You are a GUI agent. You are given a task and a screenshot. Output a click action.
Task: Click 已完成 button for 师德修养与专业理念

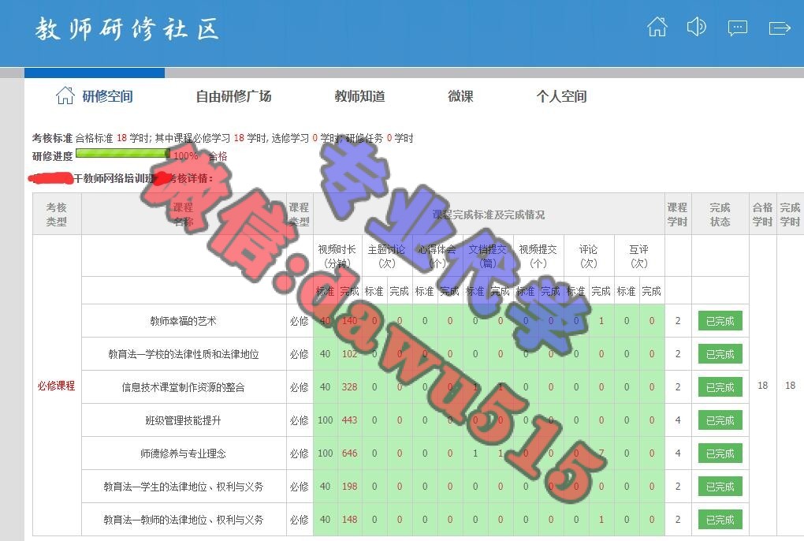[720, 453]
